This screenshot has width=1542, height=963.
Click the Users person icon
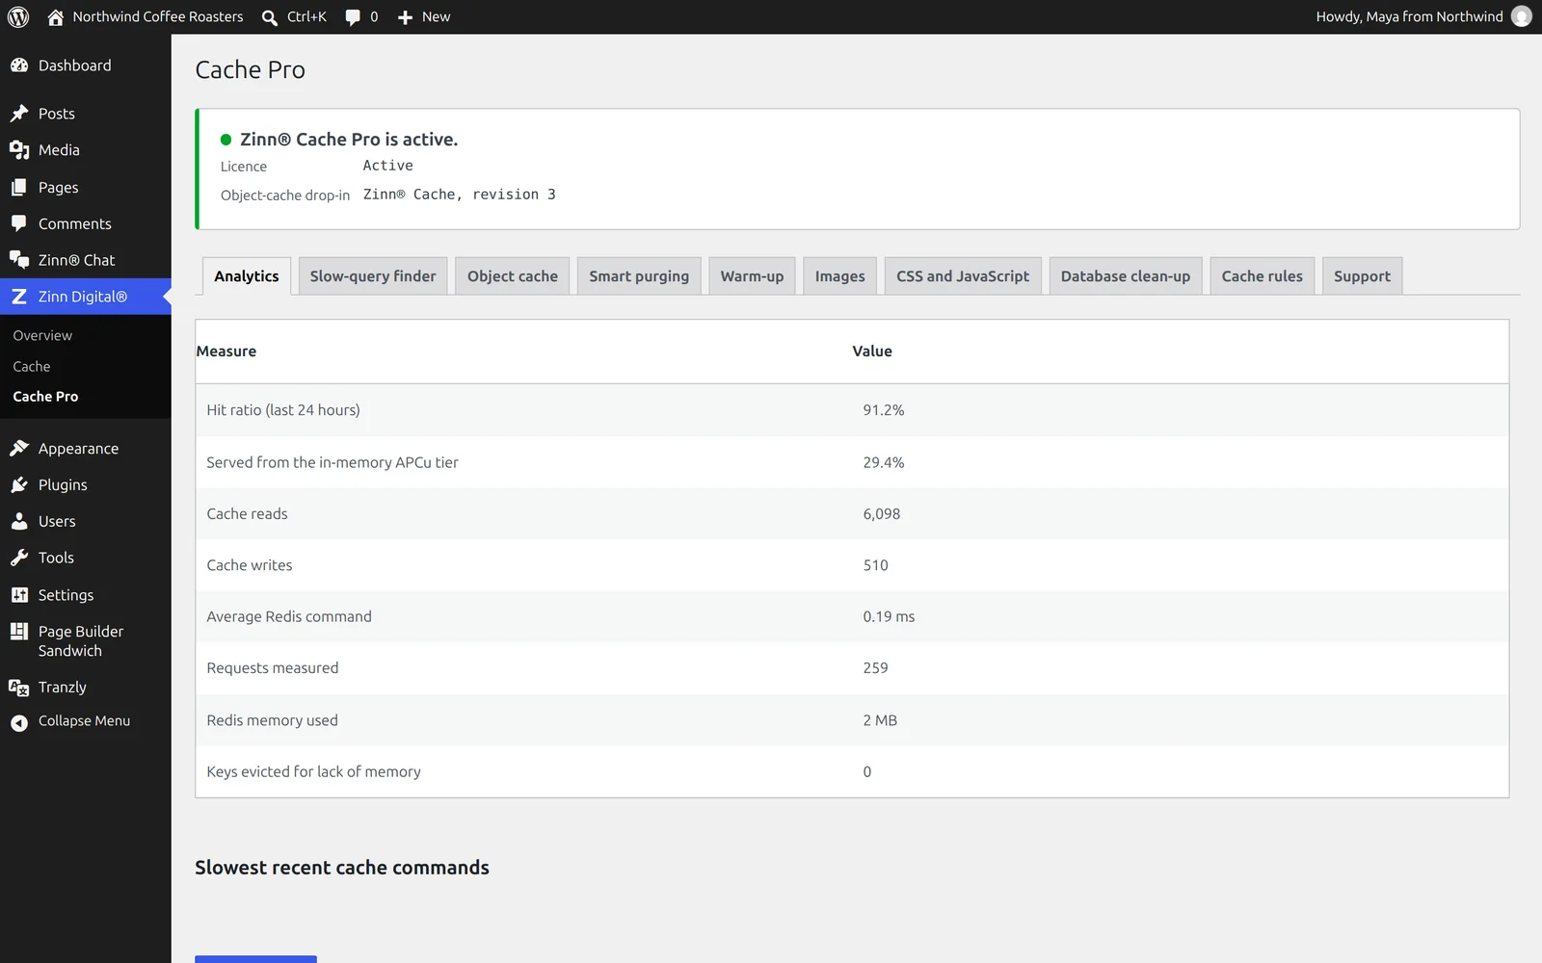[x=19, y=522]
